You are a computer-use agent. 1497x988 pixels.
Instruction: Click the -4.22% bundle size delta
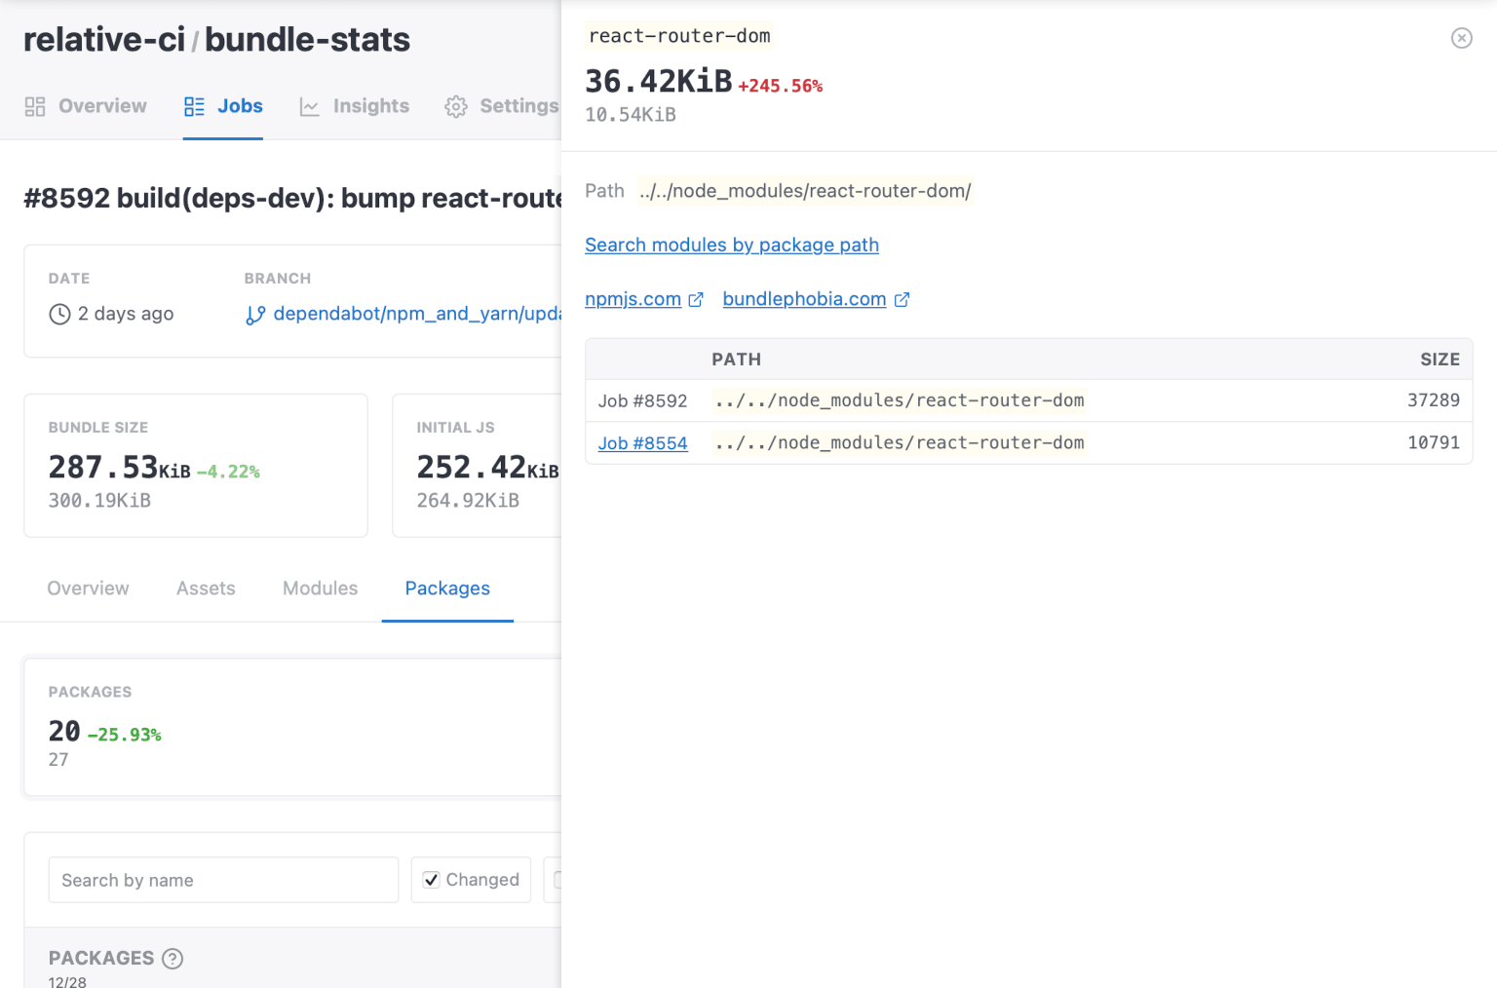coord(228,472)
